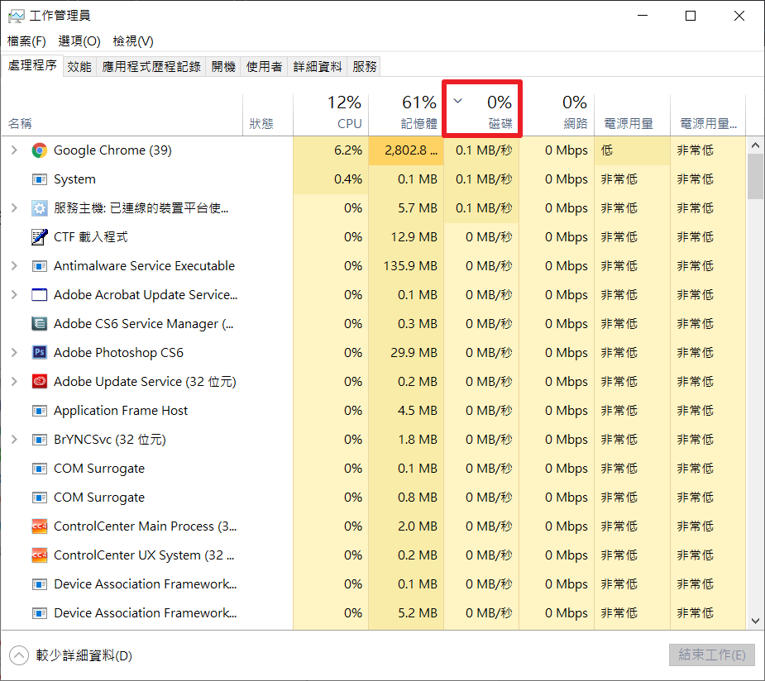Switch to the 應用程式歷程記錄 tab
This screenshot has height=681, width=765.
pyautogui.click(x=151, y=67)
